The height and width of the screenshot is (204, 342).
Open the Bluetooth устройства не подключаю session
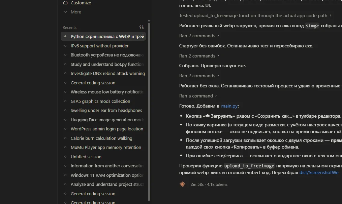103,55
